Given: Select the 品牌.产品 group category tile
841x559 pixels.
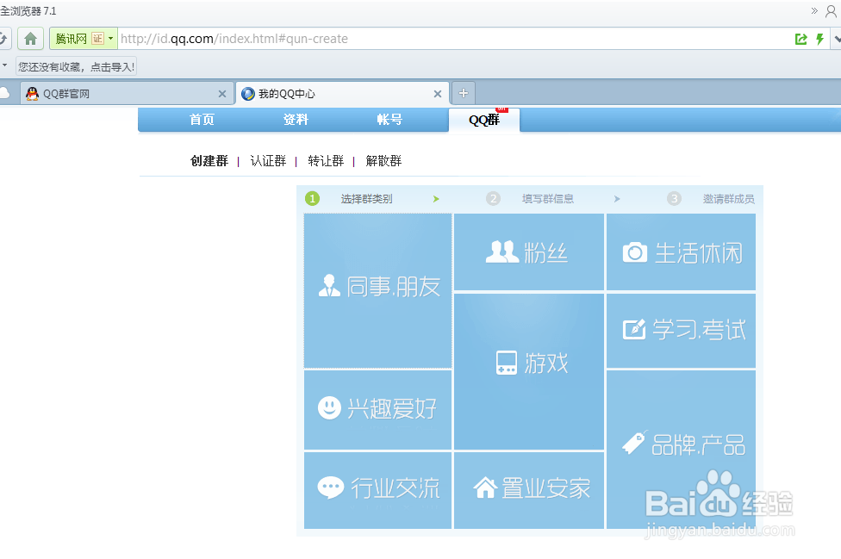Looking at the screenshot, I should click(682, 450).
